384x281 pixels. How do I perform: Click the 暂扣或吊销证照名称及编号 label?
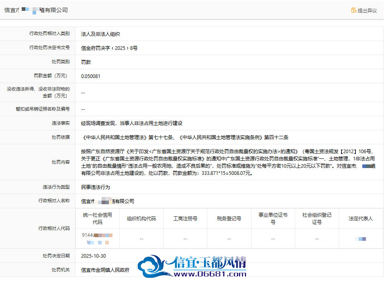point(43,109)
